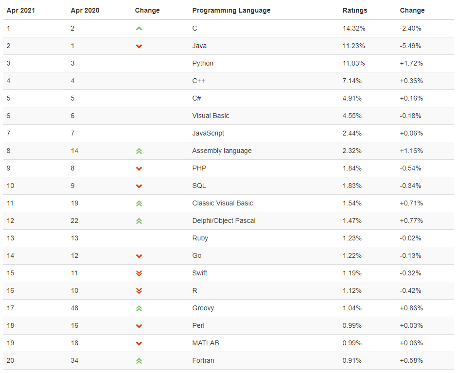457x373 pixels.
Task: Click the green up arrow in C row
Action: 139,29
